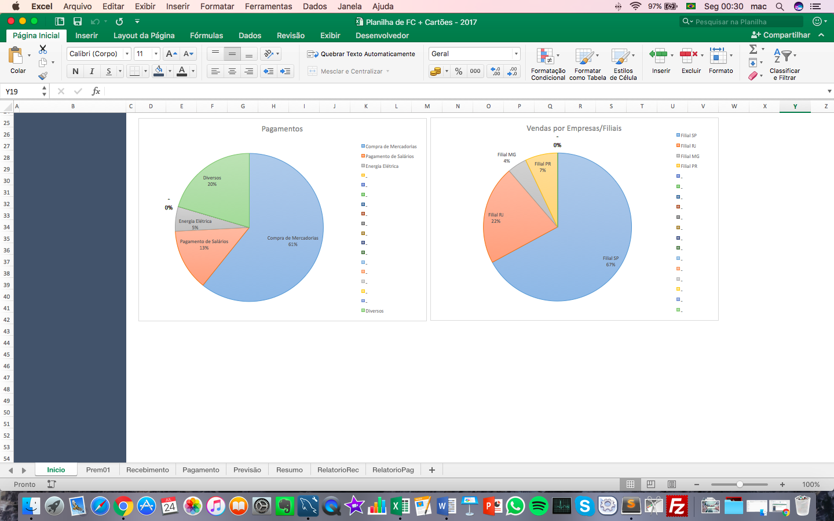Align text left
834x521 pixels.
(215, 71)
